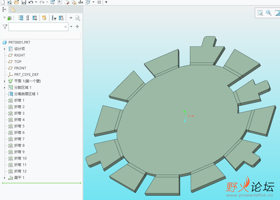Expand the 分割区域 1 tree node
280x200 pixels.
click(x=5, y=88)
